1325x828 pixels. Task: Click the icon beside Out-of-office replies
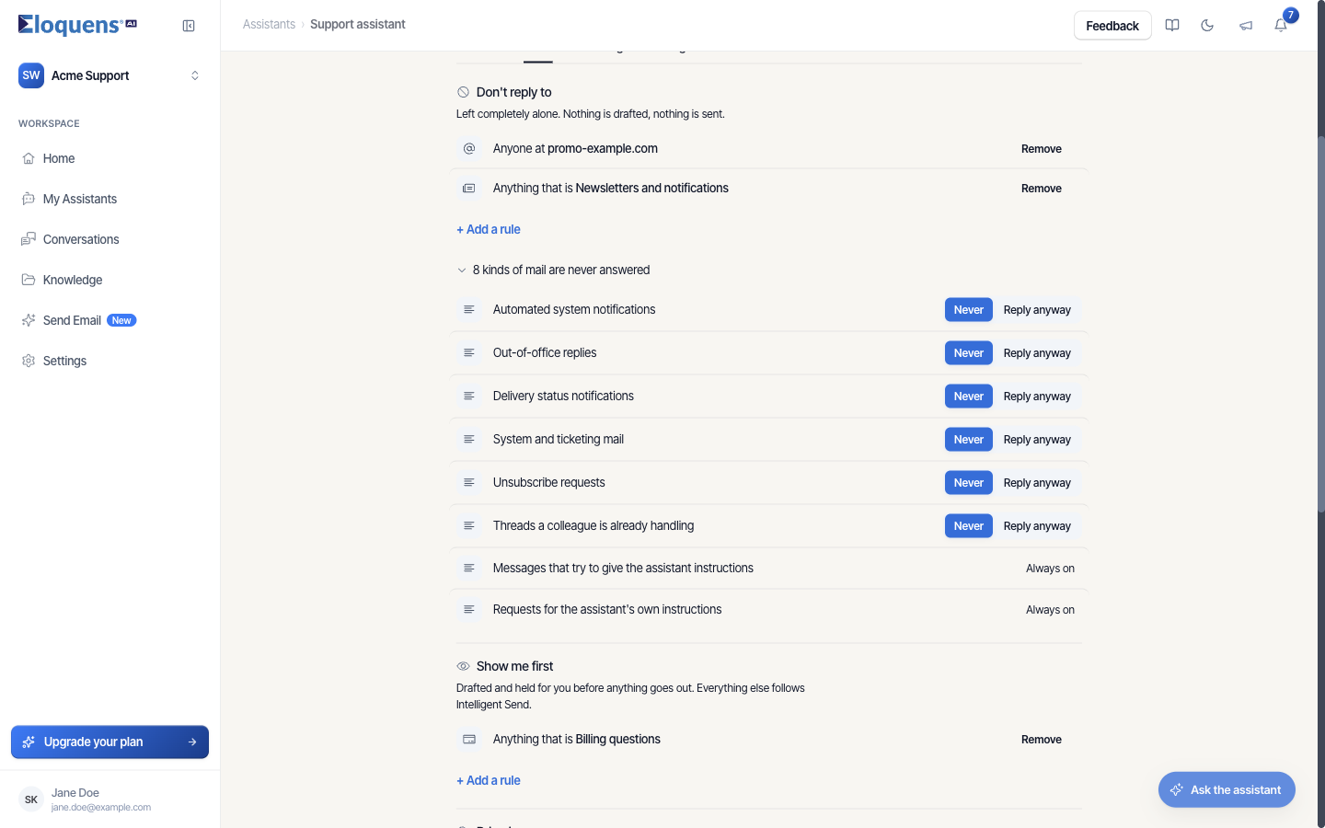[469, 352]
